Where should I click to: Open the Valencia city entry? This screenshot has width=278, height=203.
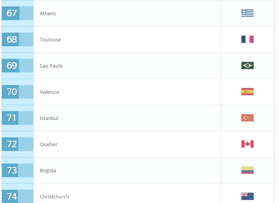tap(49, 92)
